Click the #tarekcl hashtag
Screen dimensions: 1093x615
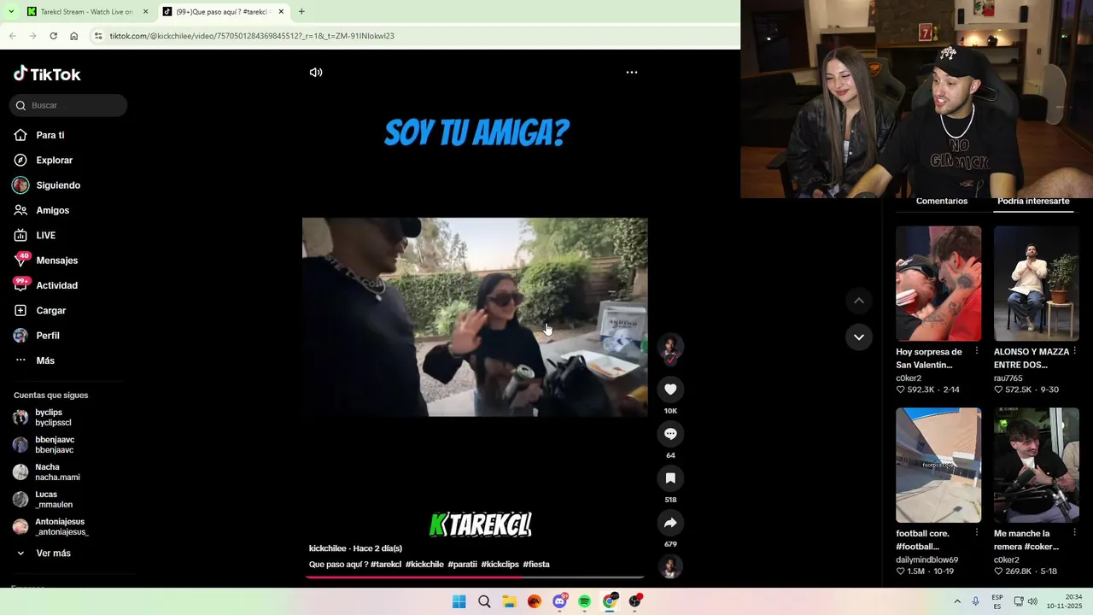click(x=386, y=565)
